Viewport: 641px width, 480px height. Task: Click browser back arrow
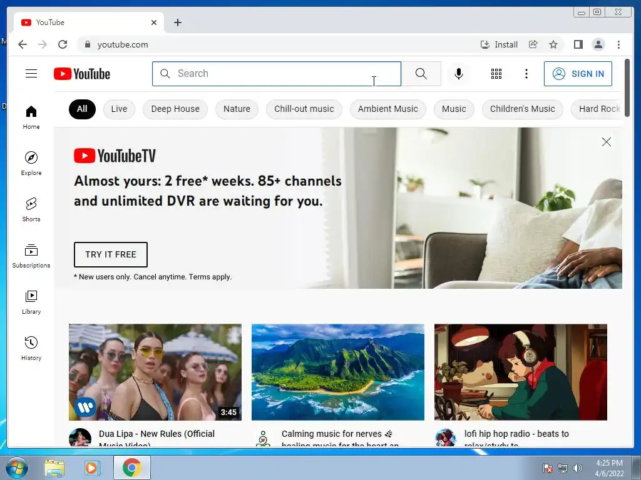click(x=23, y=44)
